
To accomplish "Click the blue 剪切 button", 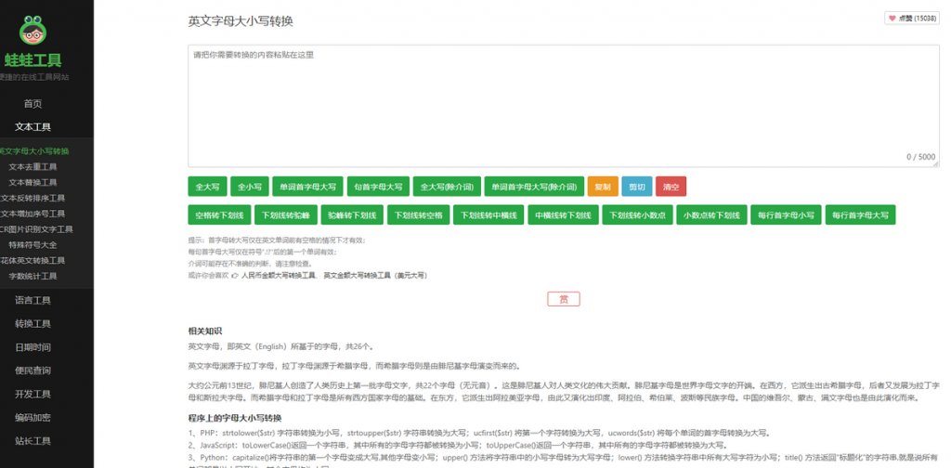I will click(x=636, y=187).
